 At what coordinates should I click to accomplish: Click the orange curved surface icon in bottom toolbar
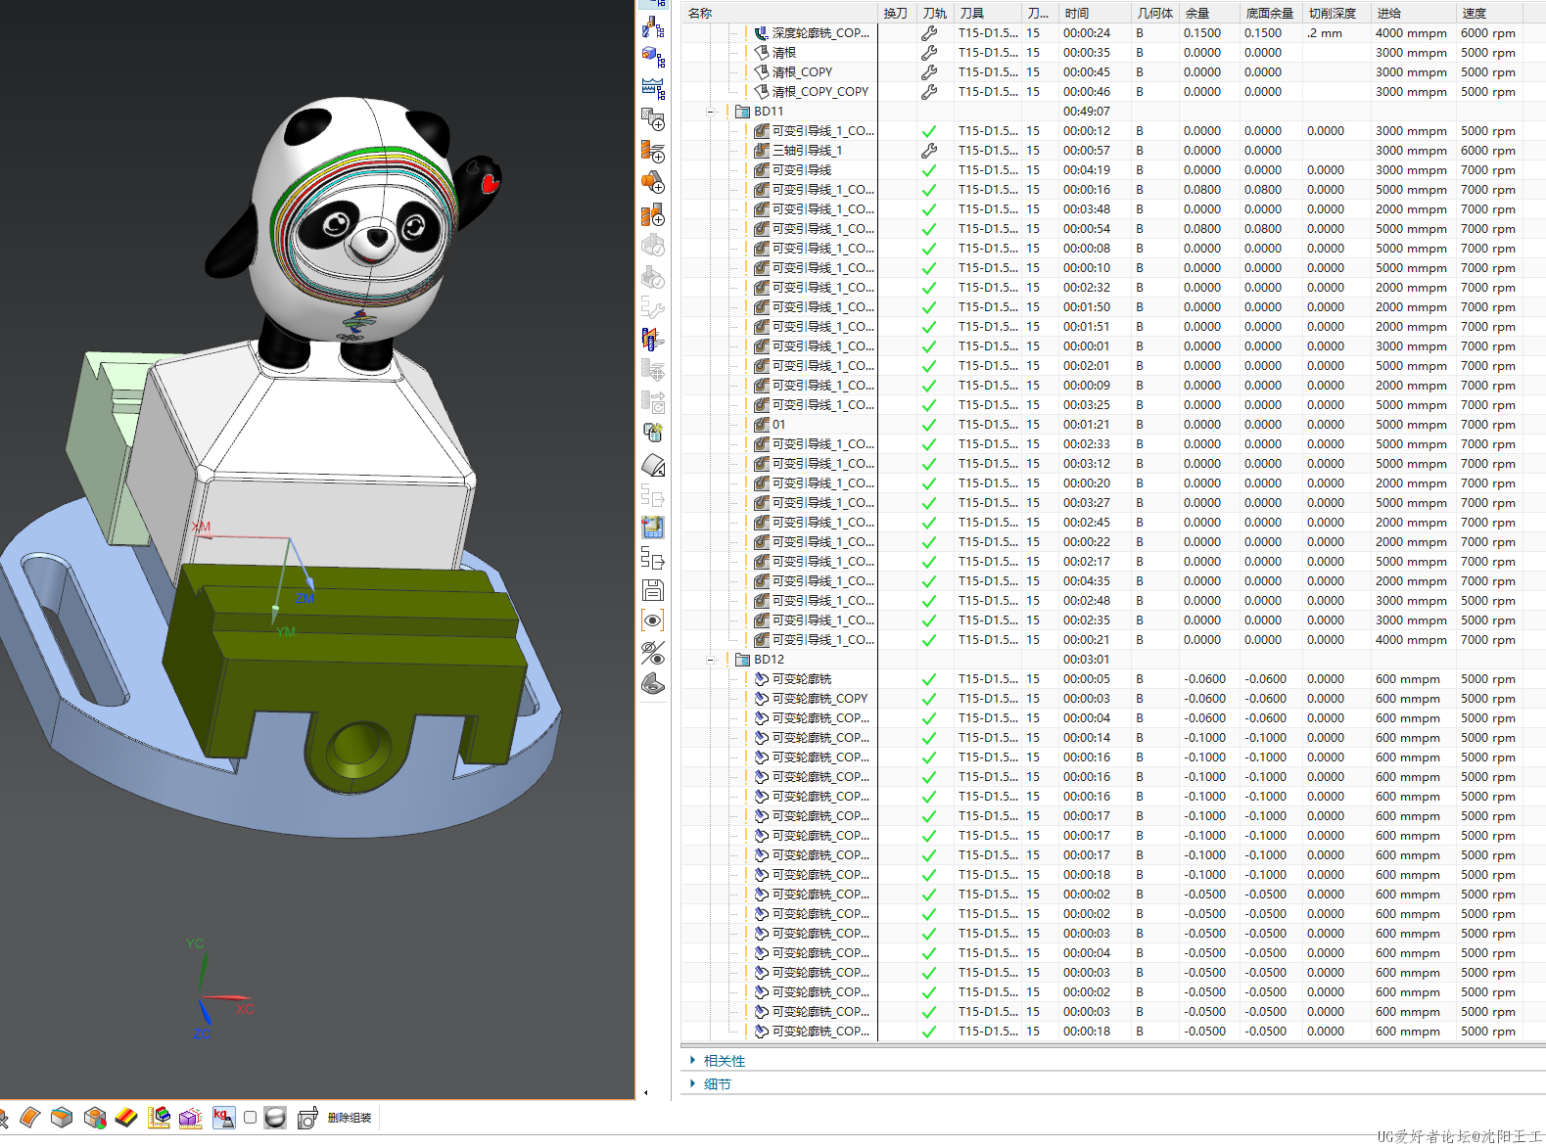[30, 1118]
